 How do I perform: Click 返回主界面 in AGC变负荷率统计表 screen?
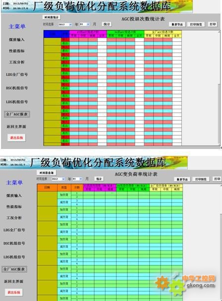click(13, 282)
